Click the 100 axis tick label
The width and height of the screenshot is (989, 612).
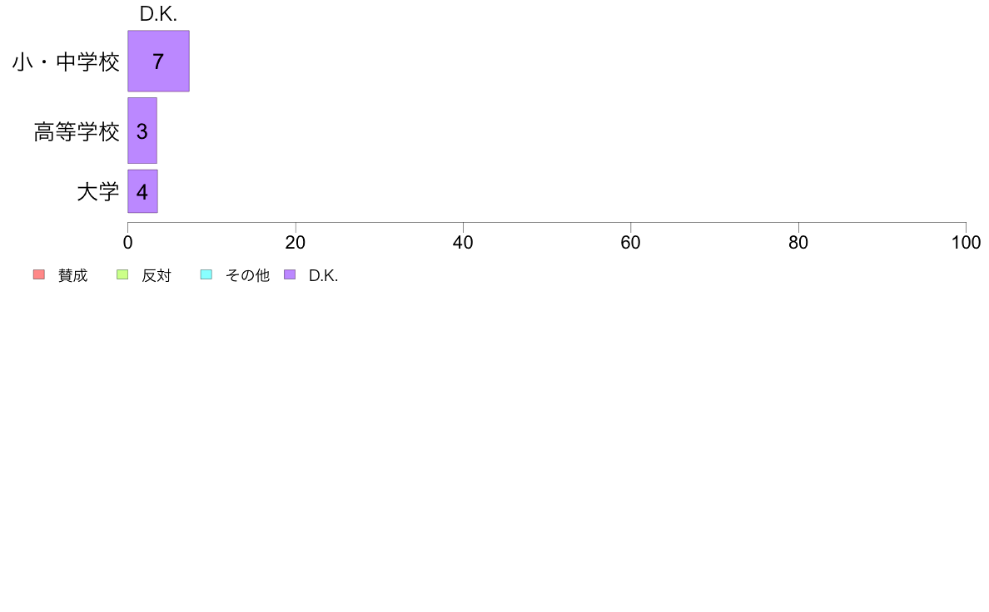[x=966, y=243]
